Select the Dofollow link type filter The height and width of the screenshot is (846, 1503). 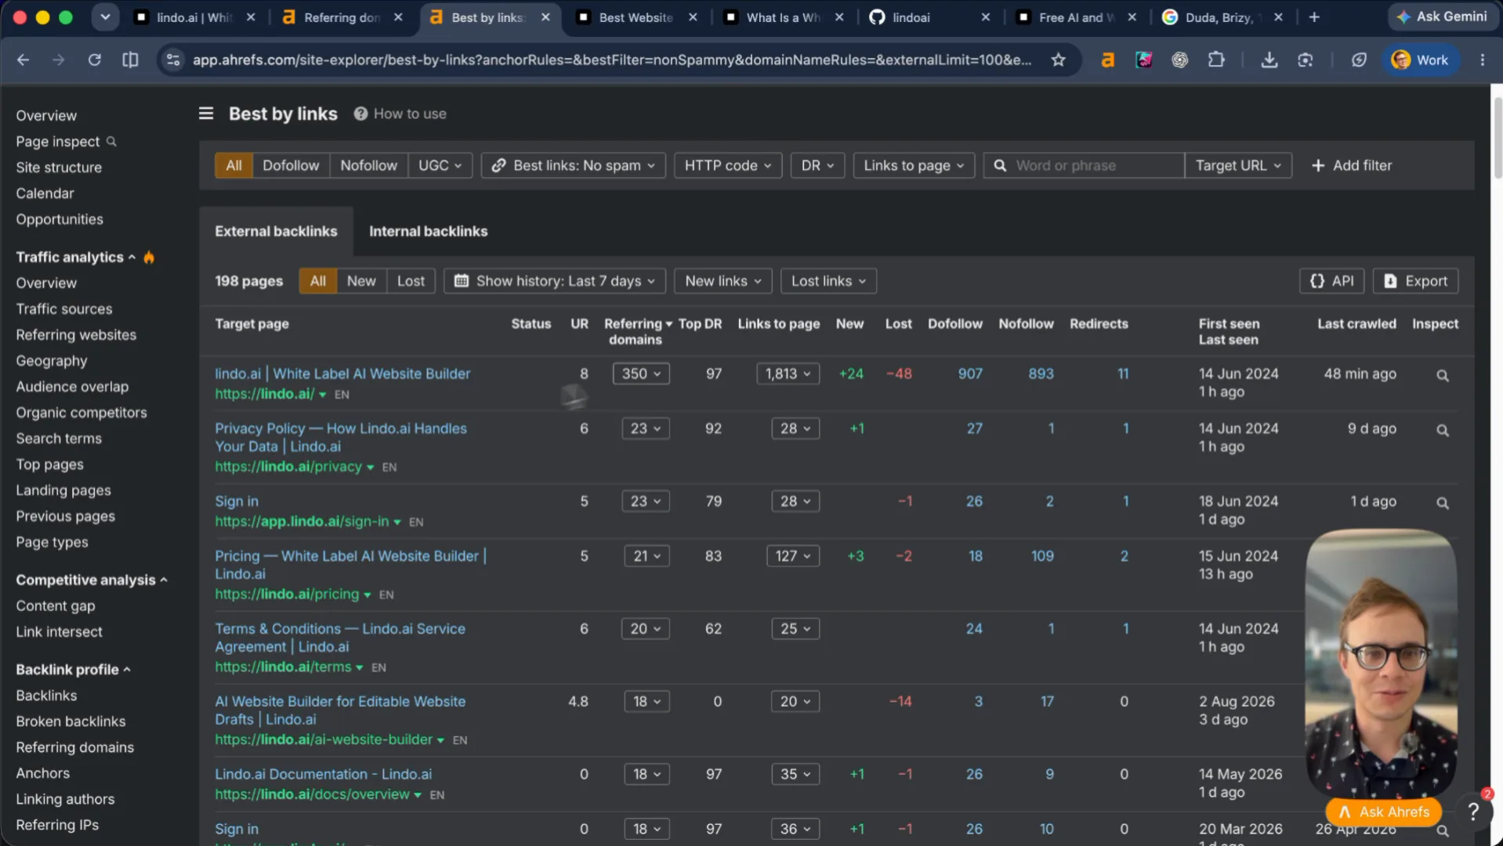[x=291, y=165]
